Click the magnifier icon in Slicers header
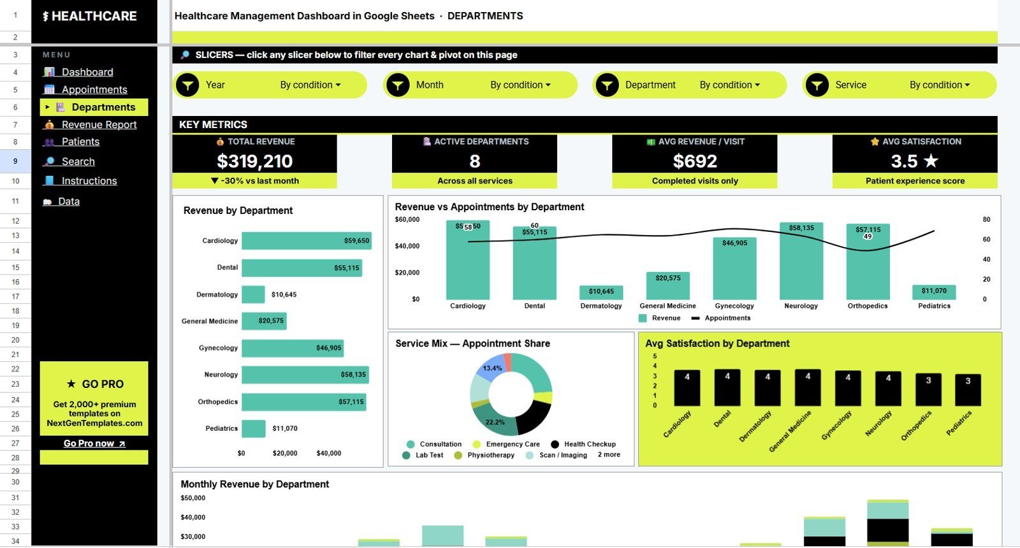This screenshot has height=548, width=1020. point(185,55)
